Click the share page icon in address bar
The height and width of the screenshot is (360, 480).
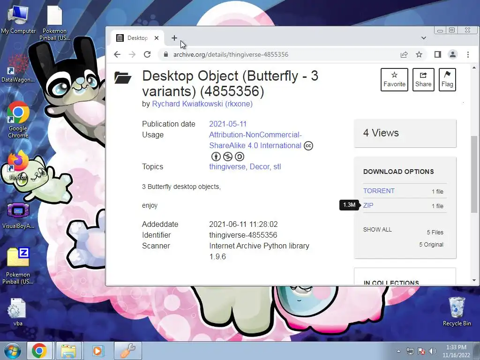point(404,54)
